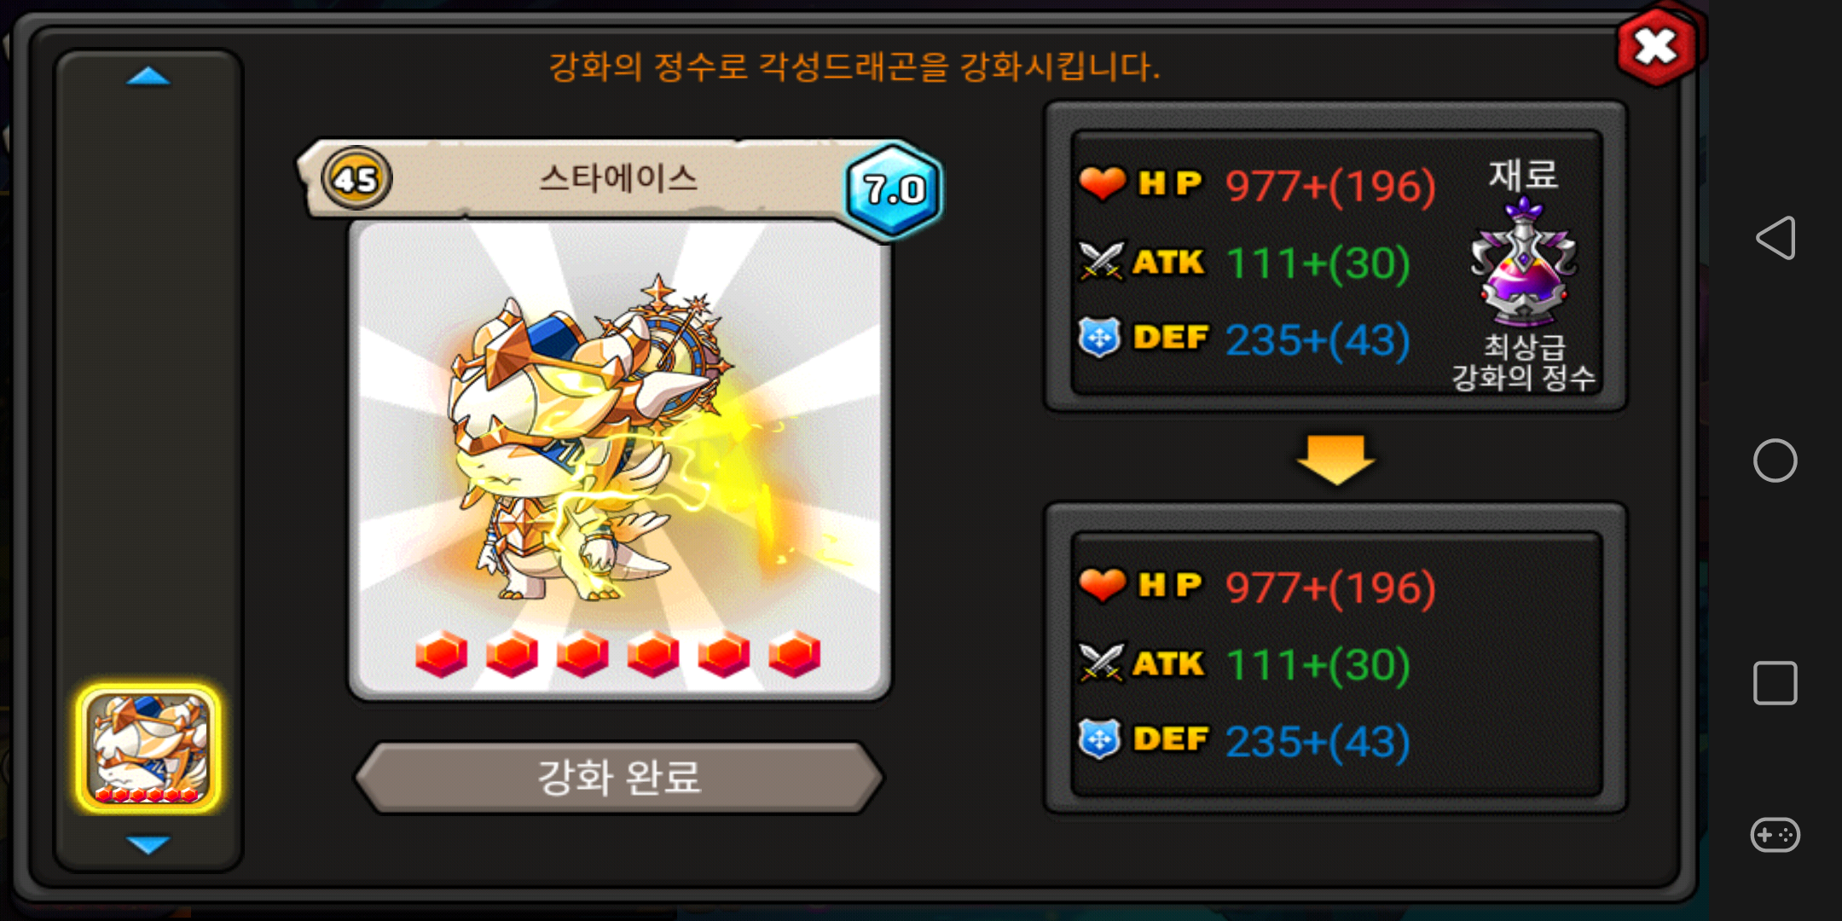The height and width of the screenshot is (921, 1842).
Task: Tap the DEF shield icon in top panel
Action: (1100, 338)
